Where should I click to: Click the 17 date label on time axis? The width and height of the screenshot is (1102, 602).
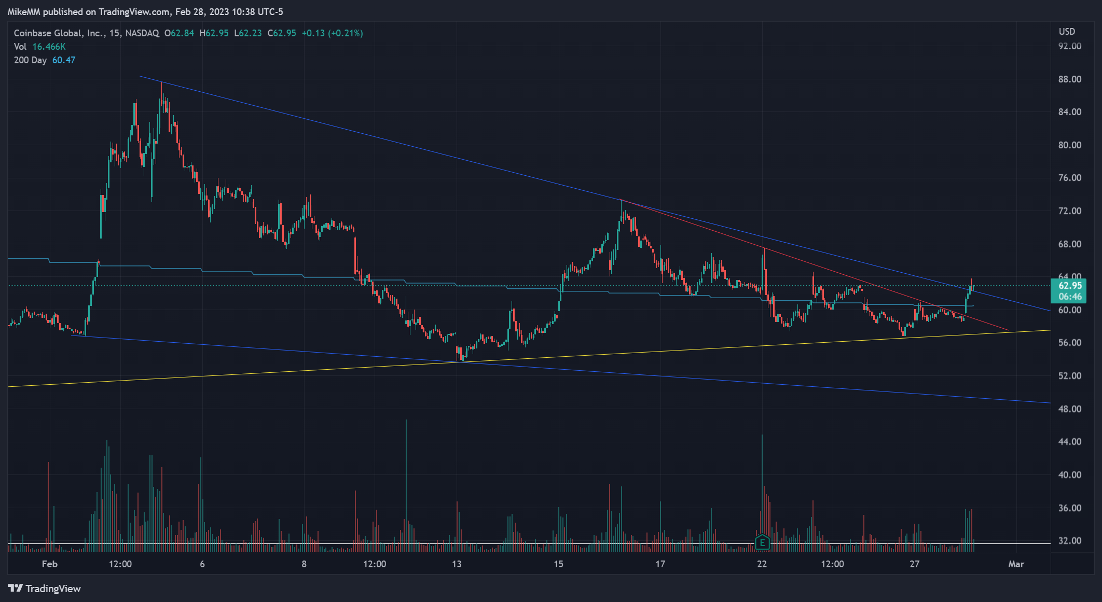660,564
